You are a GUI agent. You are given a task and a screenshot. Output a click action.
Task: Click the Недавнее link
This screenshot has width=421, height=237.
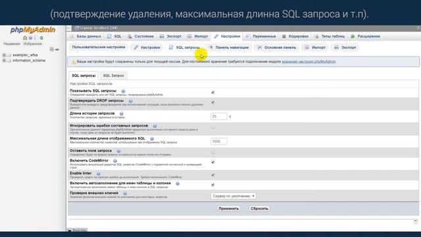pos(12,44)
